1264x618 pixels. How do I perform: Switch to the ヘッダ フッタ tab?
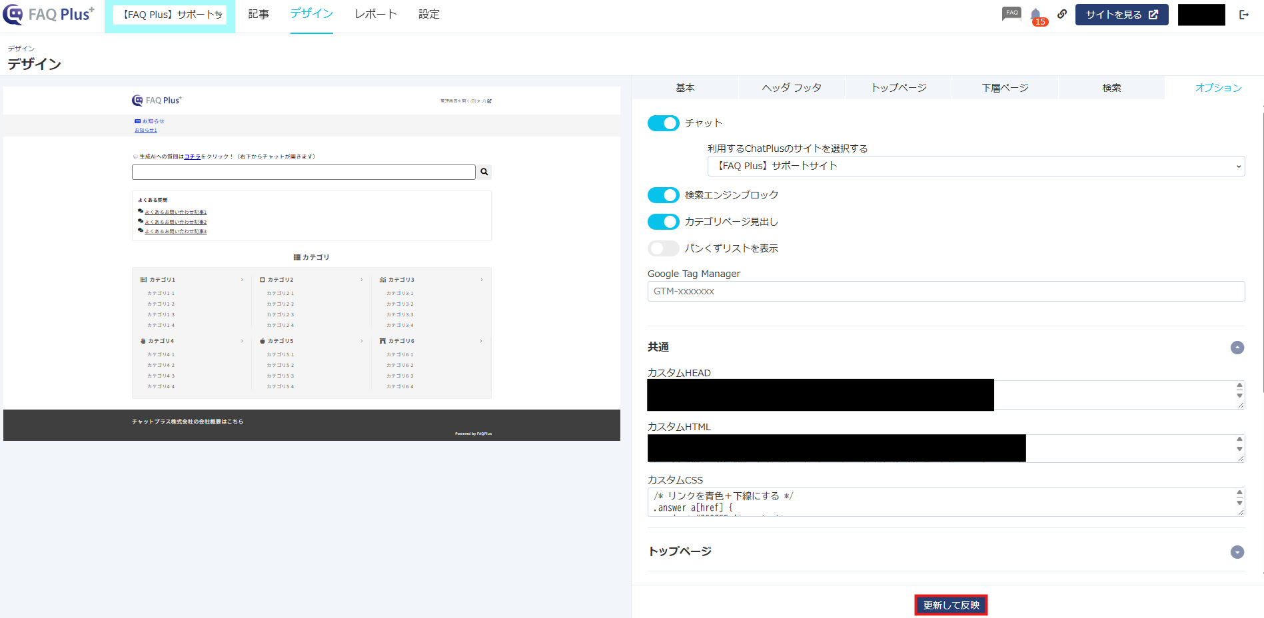click(792, 88)
